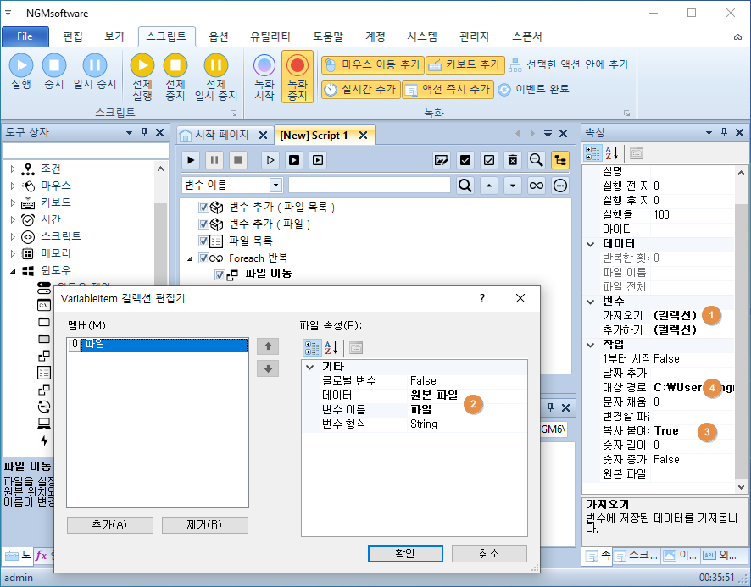Switch to 유틸리티 ribbon tab
The height and width of the screenshot is (587, 751).
point(270,36)
